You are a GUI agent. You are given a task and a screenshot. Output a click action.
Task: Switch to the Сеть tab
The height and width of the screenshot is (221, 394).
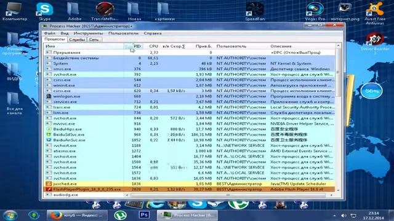(94, 39)
